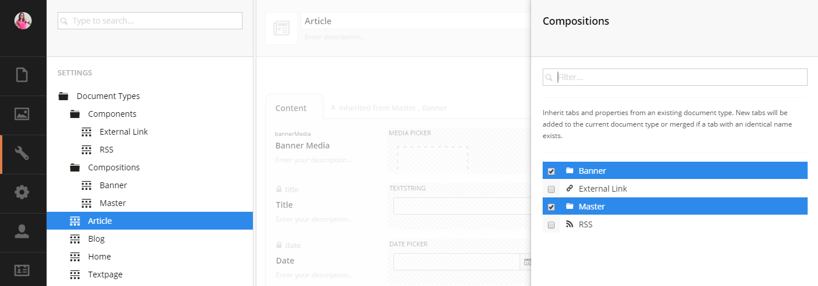The height and width of the screenshot is (286, 818).
Task: Uncheck the Master composition checkbox
Action: click(x=551, y=207)
